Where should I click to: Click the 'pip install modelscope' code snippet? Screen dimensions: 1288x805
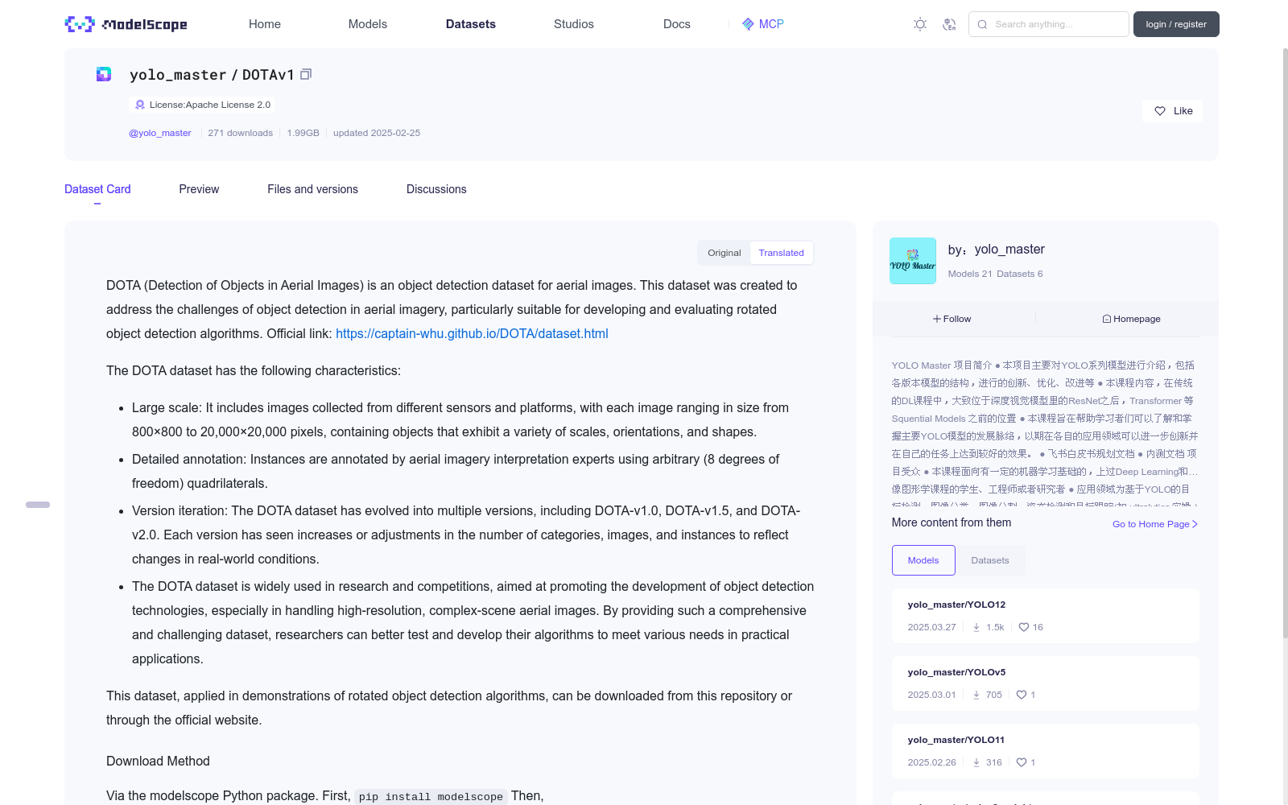431,797
